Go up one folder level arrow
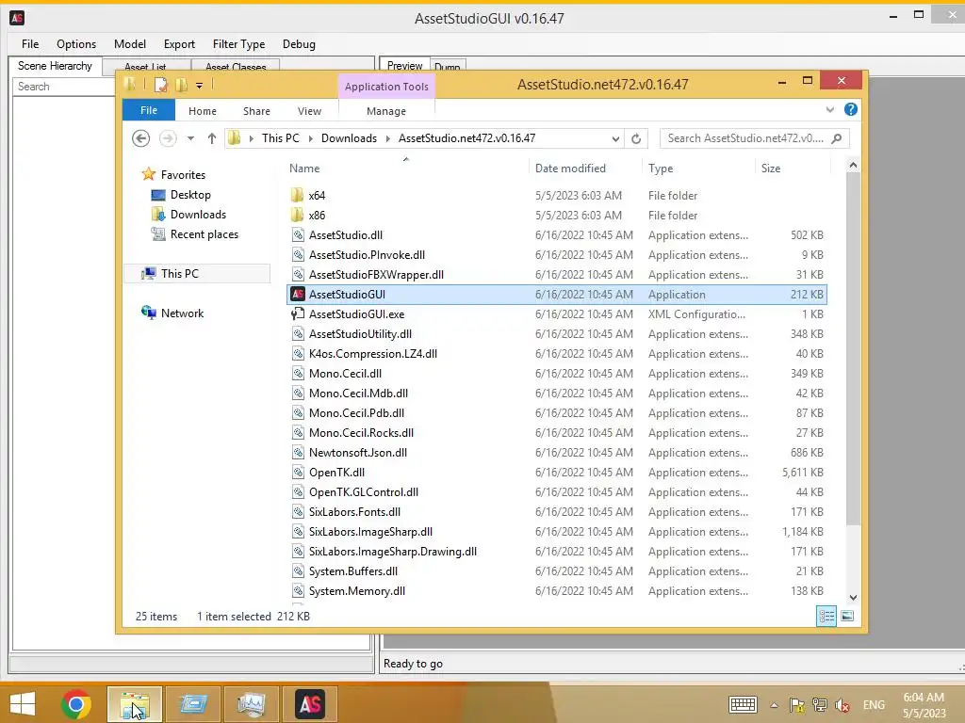965x723 pixels. pyautogui.click(x=212, y=138)
